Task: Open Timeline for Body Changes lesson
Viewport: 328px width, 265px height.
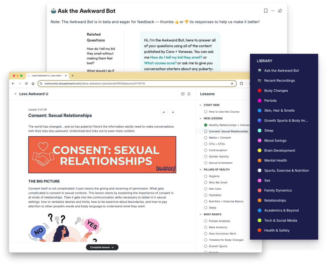Action: tap(226, 240)
